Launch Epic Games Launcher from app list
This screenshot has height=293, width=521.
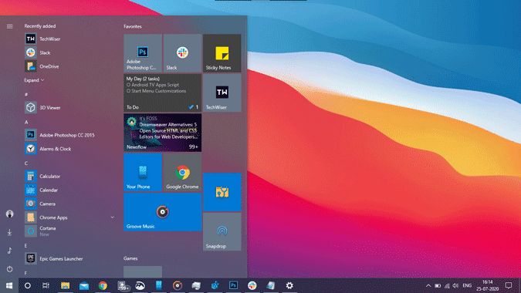tap(69, 258)
